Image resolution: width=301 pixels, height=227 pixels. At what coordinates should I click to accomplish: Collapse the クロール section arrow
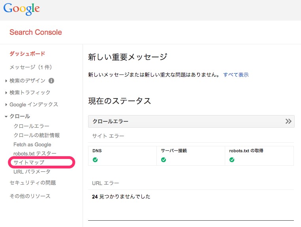click(6, 117)
